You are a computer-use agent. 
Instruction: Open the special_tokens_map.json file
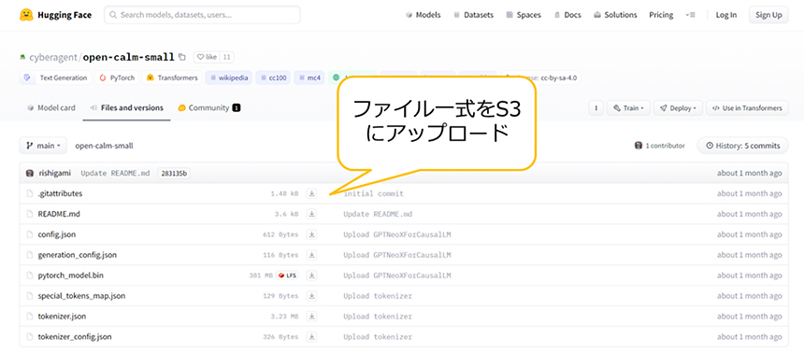tap(81, 296)
